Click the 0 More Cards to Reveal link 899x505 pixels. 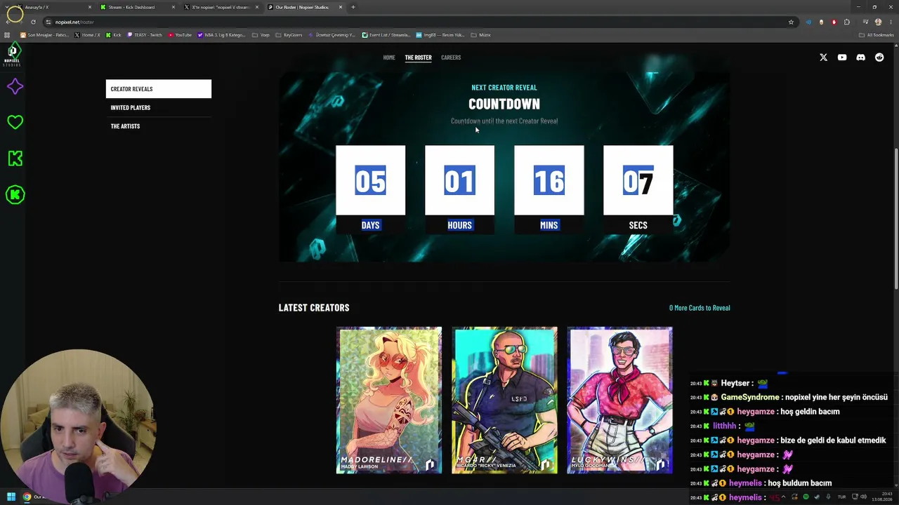point(700,308)
